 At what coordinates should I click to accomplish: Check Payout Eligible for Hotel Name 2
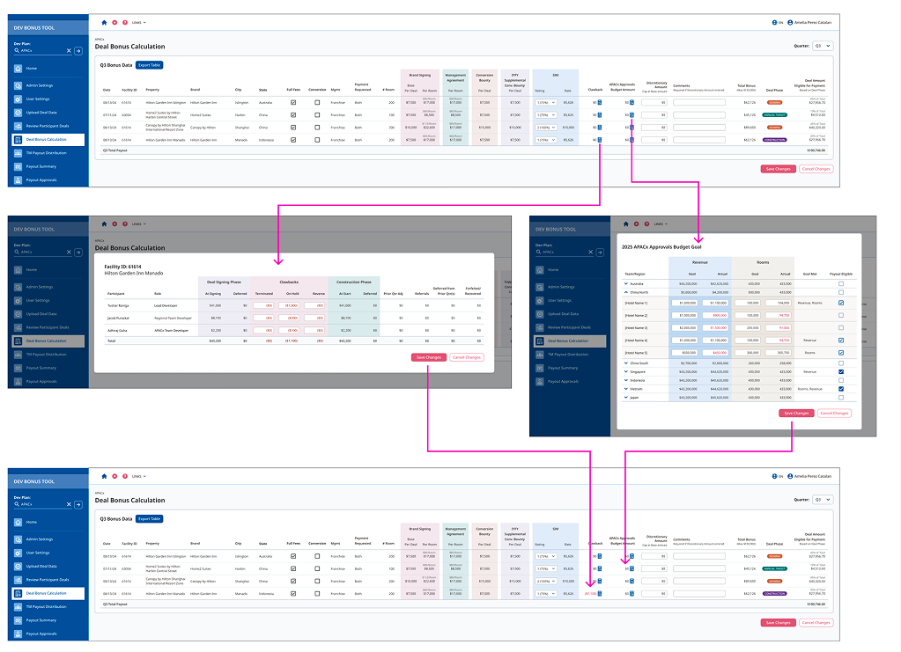pos(840,315)
